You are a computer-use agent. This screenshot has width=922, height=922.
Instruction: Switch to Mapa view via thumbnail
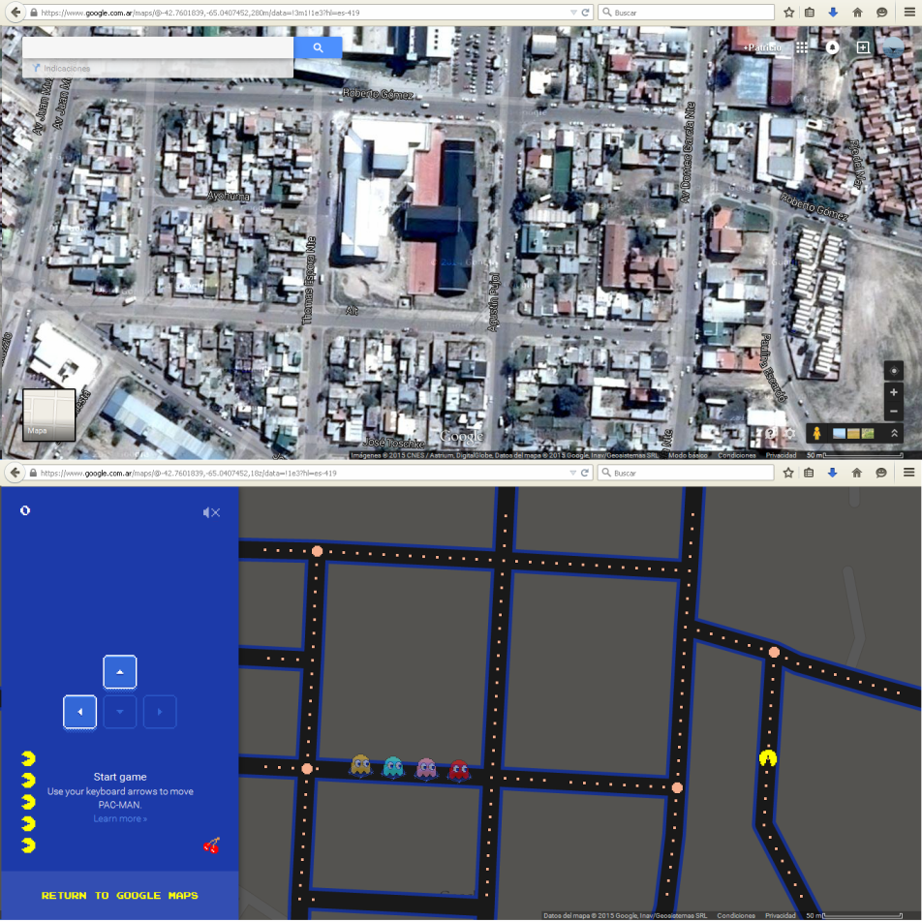click(48, 415)
